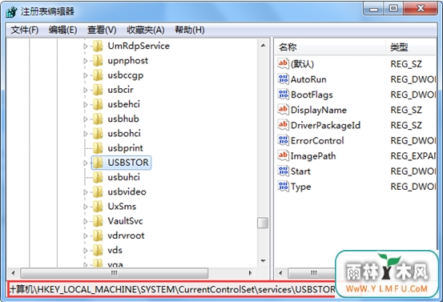443x302 pixels.
Task: Click the USBSTOR folder icon
Action: point(98,163)
